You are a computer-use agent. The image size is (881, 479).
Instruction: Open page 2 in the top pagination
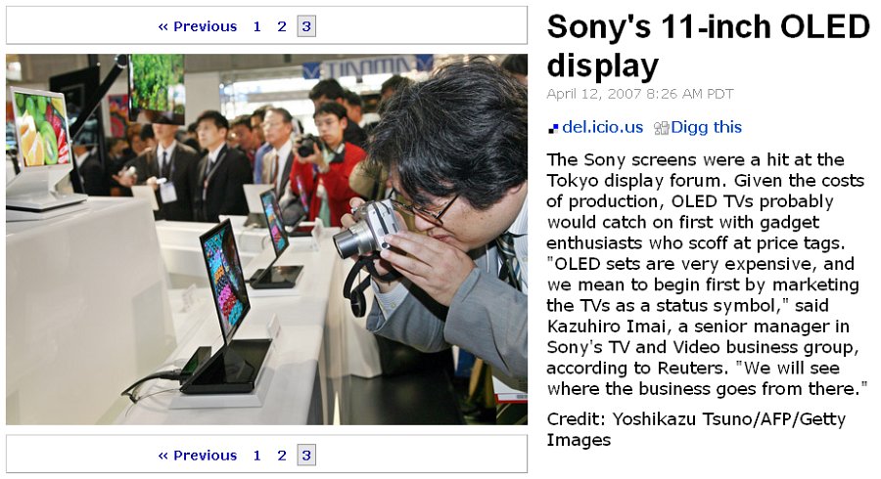click(282, 26)
